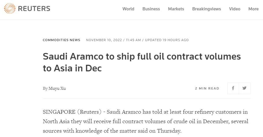Click the Reuters orange dotted logo icon
This screenshot has height=137, width=263.
click(10, 9)
